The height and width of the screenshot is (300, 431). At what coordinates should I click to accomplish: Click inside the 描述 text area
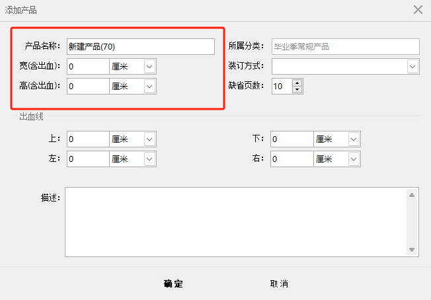pos(236,222)
